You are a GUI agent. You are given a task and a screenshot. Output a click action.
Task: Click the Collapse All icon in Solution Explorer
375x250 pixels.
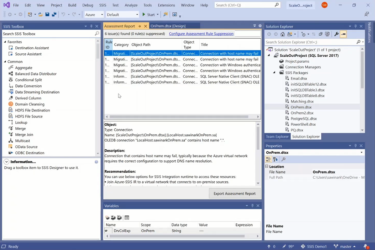(x=321, y=34)
